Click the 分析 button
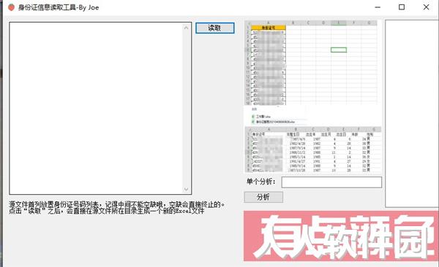The width and height of the screenshot is (439, 267). 263,197
